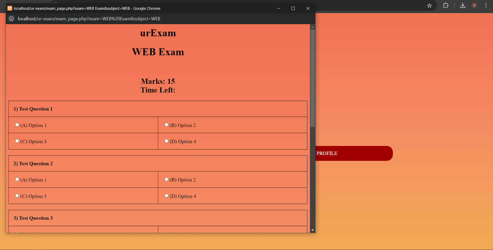Open the Chrome extensions puzzle icon
This screenshot has width=493, height=250.
446,5
